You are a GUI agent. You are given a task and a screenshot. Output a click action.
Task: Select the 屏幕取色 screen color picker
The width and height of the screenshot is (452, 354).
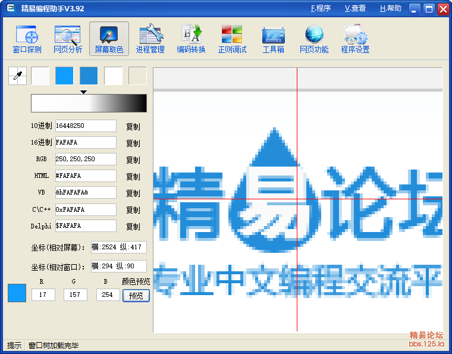click(109, 39)
